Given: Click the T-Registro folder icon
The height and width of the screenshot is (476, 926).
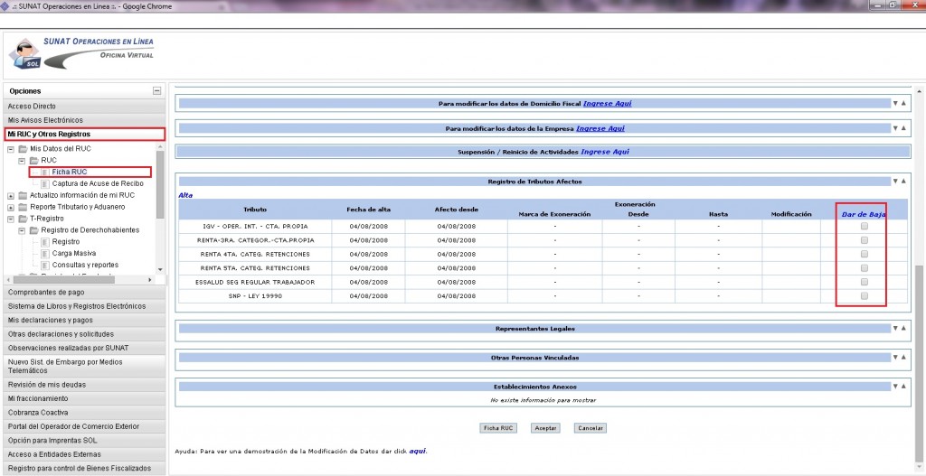Looking at the screenshot, I should (23, 219).
